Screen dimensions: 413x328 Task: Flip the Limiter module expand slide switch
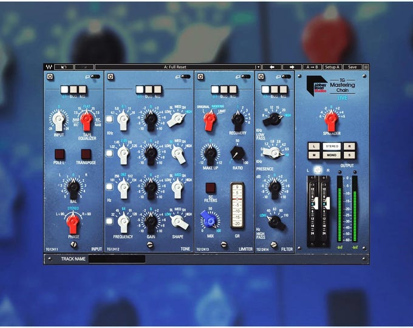245,77
